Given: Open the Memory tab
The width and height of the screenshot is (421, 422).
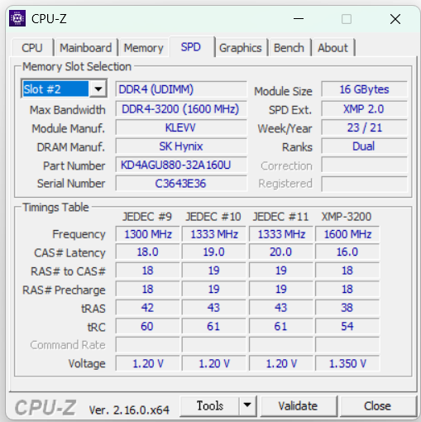Looking at the screenshot, I should (144, 48).
